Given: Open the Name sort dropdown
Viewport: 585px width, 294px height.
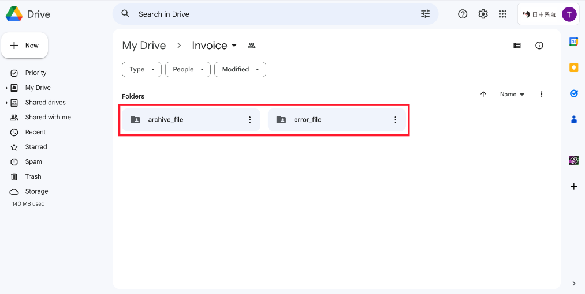Looking at the screenshot, I should 512,94.
